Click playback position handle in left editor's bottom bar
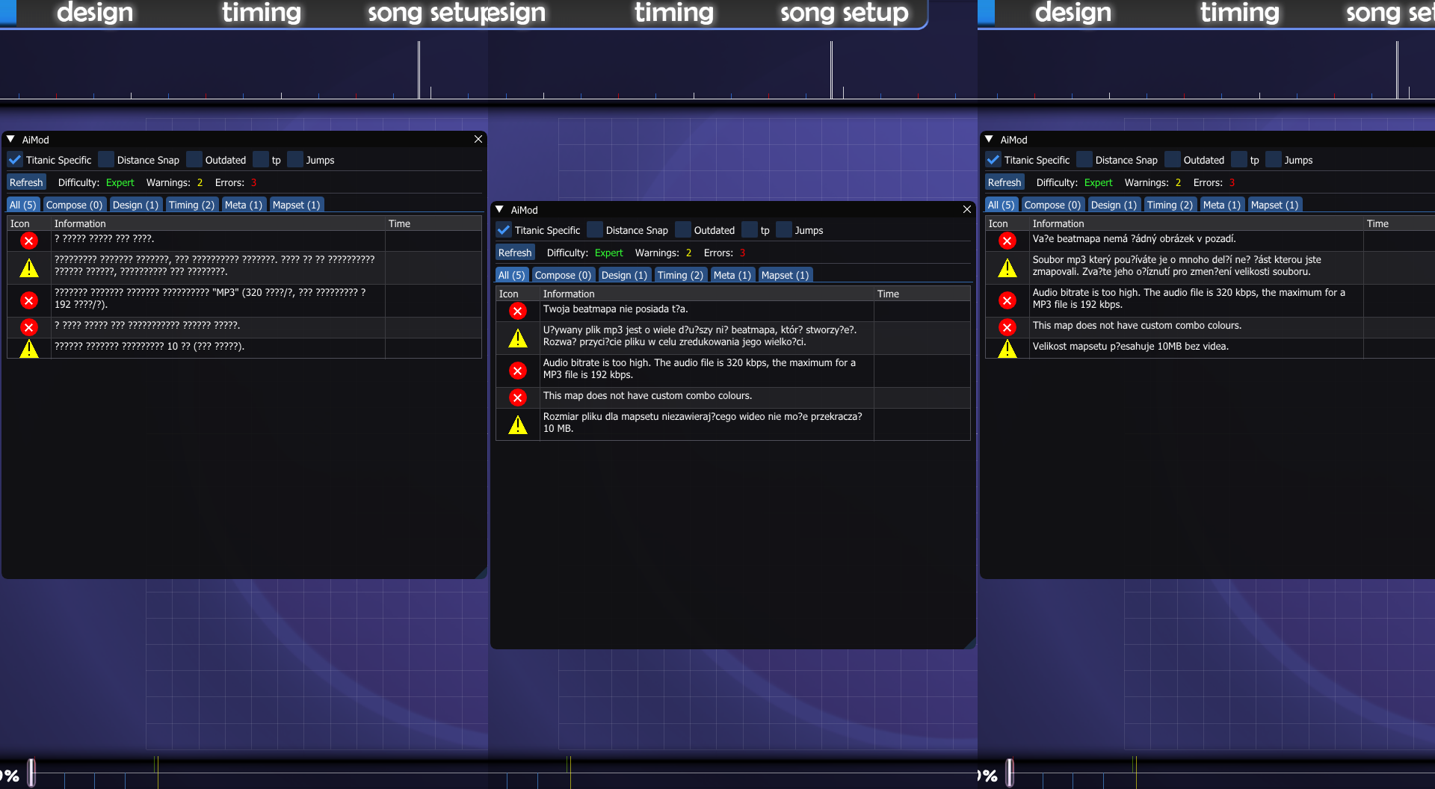Screen dimensions: 1435x789 point(31,773)
